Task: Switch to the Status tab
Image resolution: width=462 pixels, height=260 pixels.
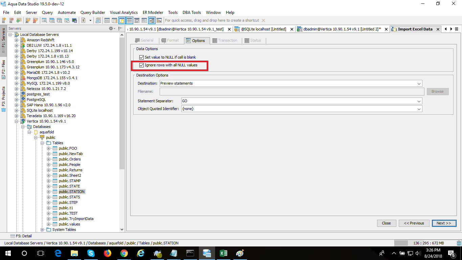Action: [x=253, y=40]
